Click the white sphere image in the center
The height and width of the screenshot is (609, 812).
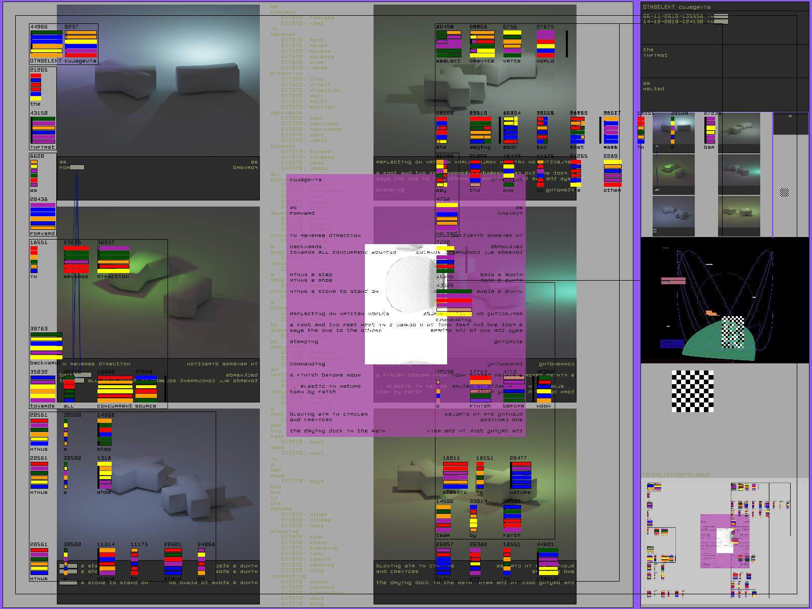tap(406, 303)
